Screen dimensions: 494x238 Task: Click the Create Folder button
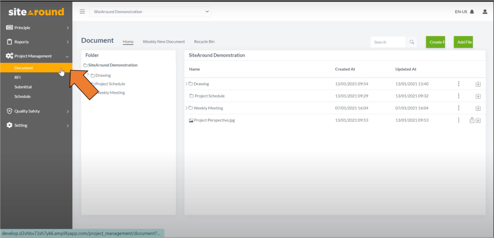tap(436, 42)
